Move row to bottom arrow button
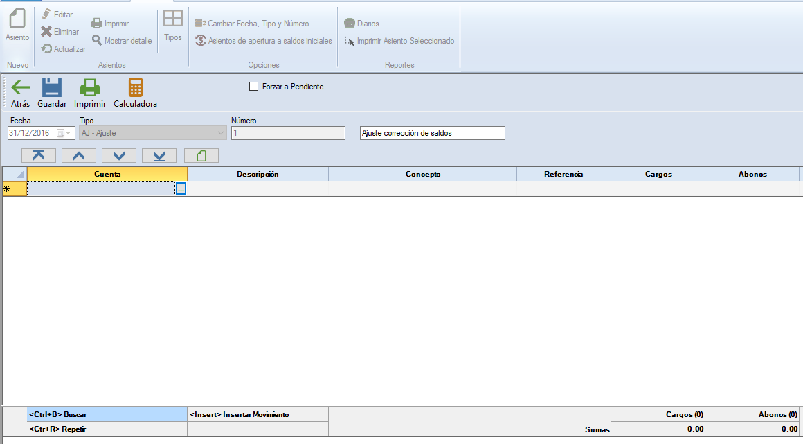 tap(159, 156)
